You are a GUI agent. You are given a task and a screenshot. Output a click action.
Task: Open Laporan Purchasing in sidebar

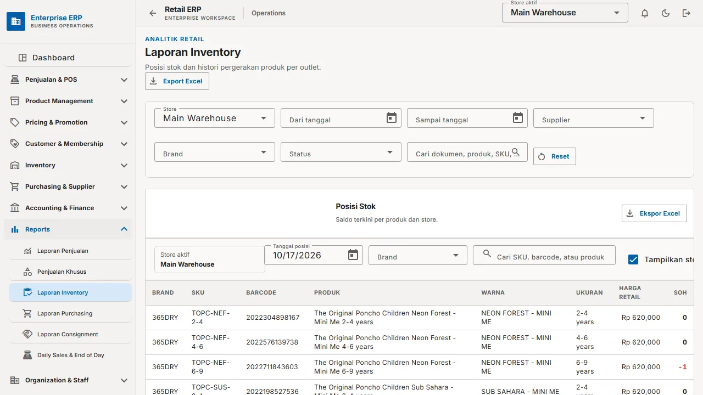70,313
